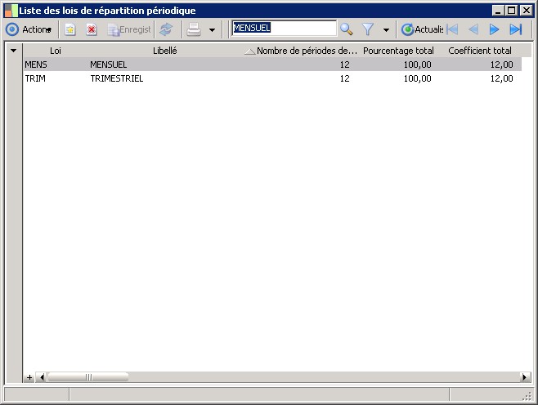The image size is (538, 405).
Task: Click the MENSUEL search input field
Action: coord(284,28)
